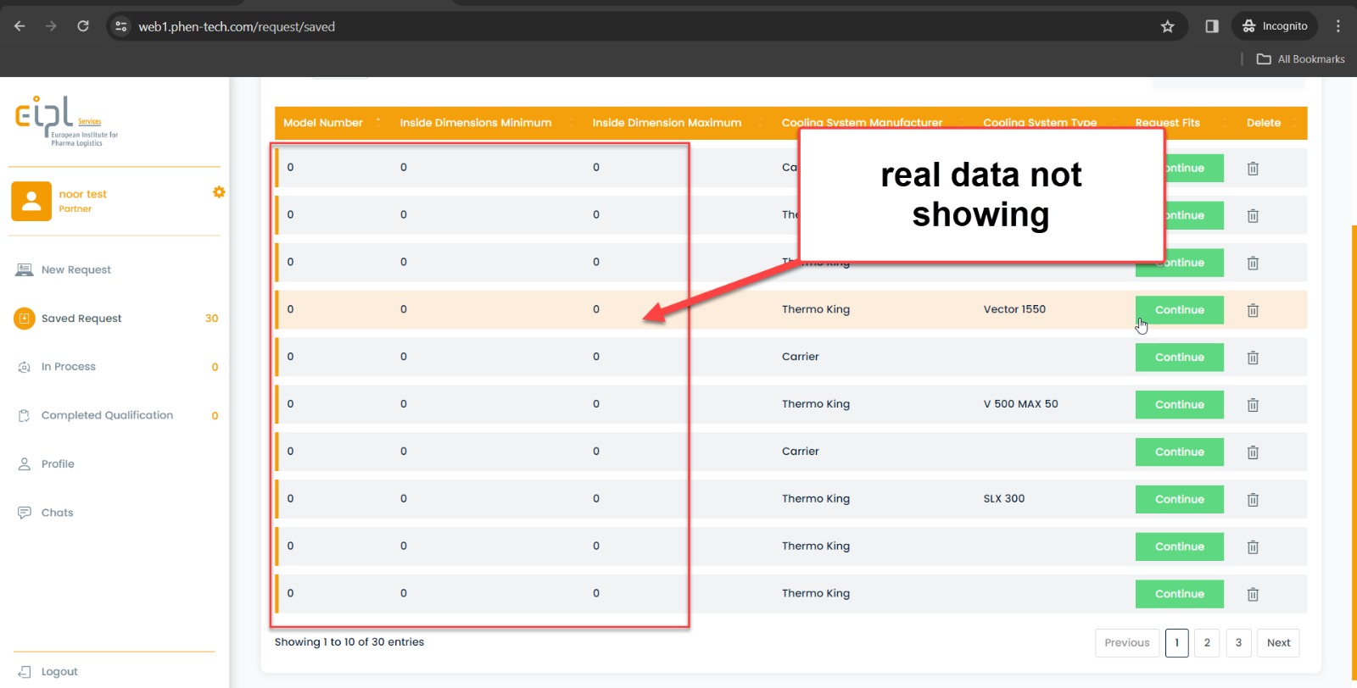The image size is (1357, 688).
Task: Click the Completed Qualification clipboard icon
Action: coord(25,415)
